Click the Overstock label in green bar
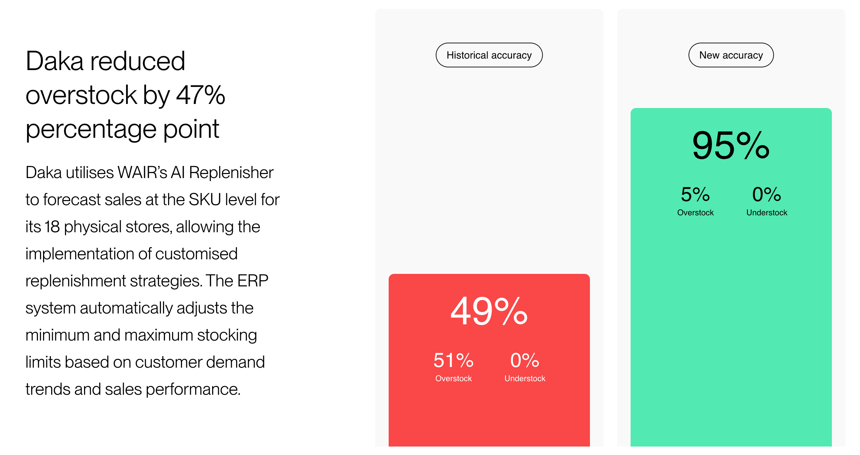 coord(695,213)
